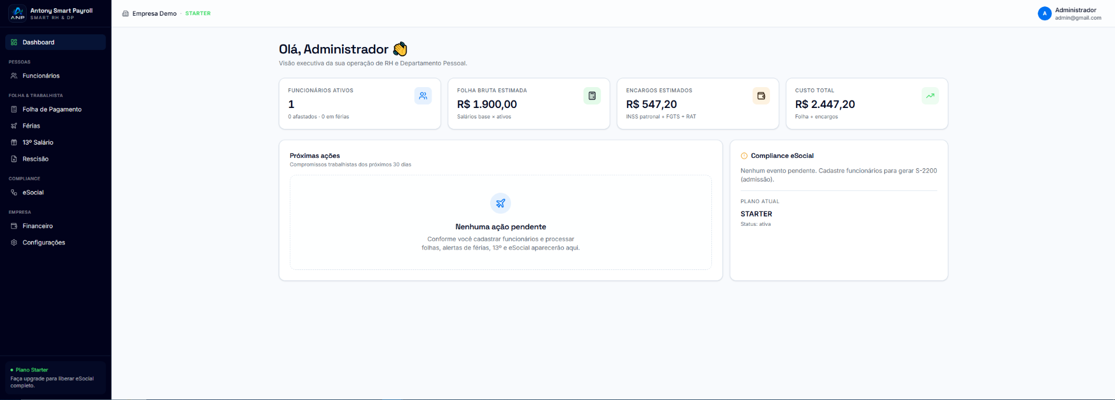Click the admin@gmail.com email text
The image size is (1115, 400).
[x=1078, y=18]
